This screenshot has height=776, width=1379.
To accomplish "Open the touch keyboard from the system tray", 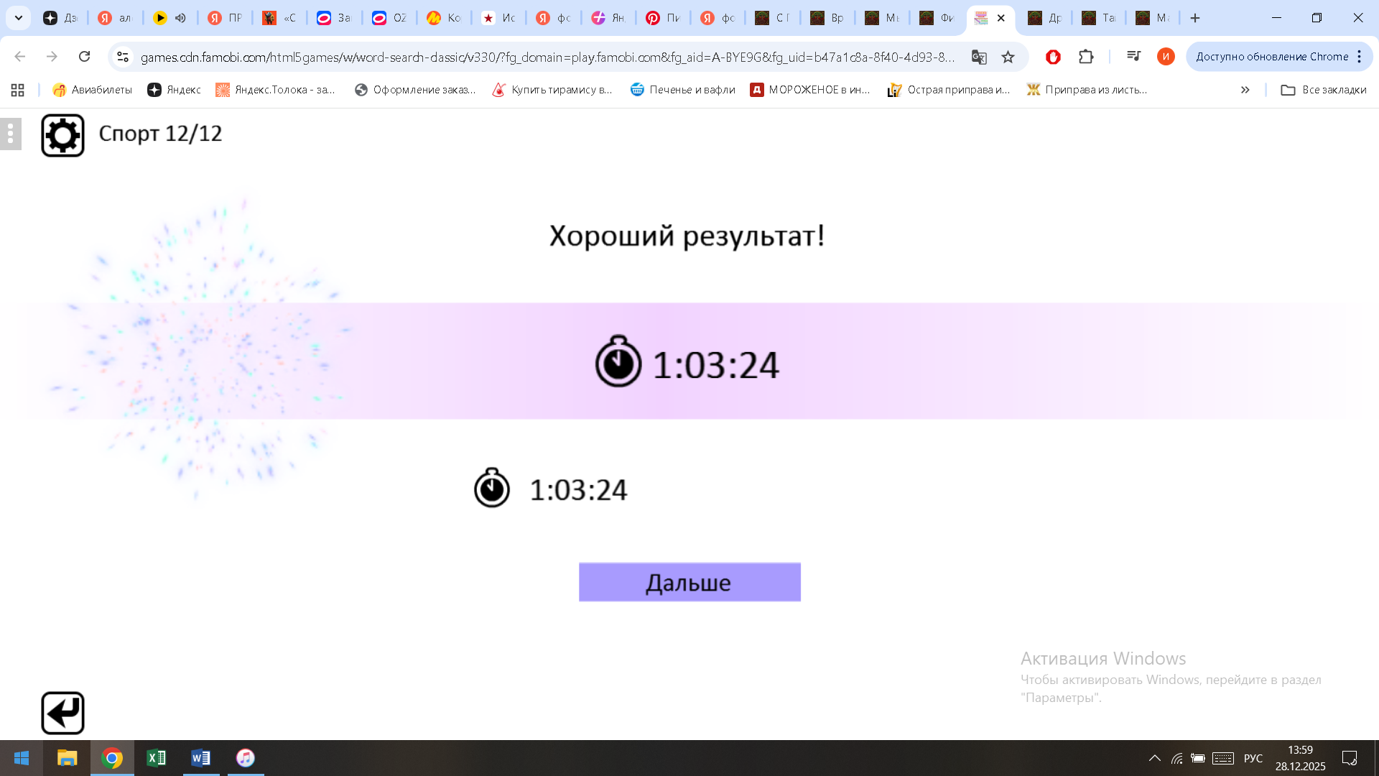I will [x=1223, y=758].
